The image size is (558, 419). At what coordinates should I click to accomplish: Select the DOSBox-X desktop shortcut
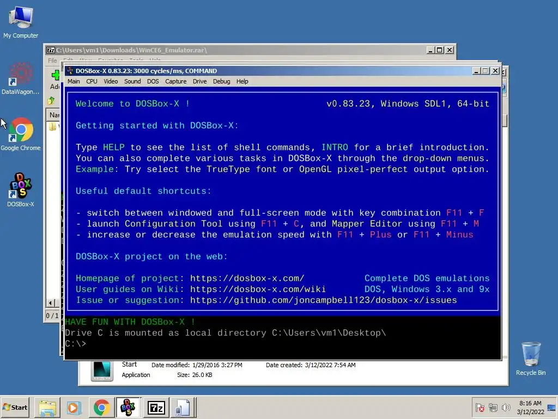[21, 190]
